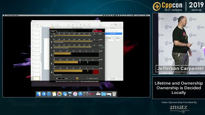Select the topmost slide thumbnail in Keynote navigator
The image size is (205, 115).
click(37, 29)
